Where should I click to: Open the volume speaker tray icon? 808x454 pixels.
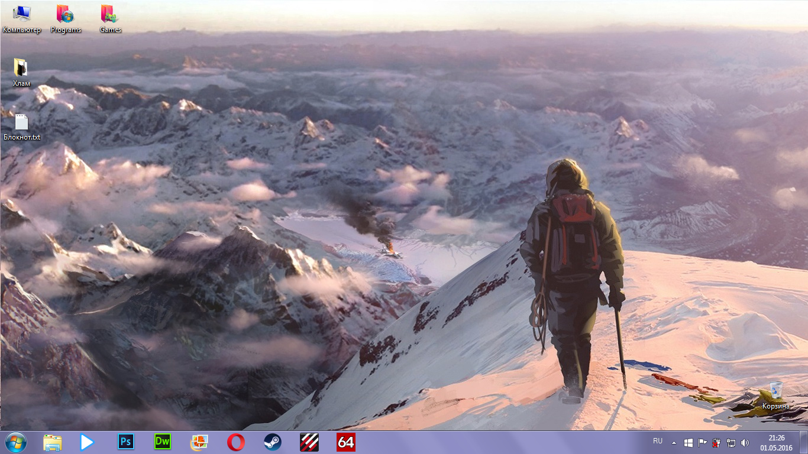(745, 442)
